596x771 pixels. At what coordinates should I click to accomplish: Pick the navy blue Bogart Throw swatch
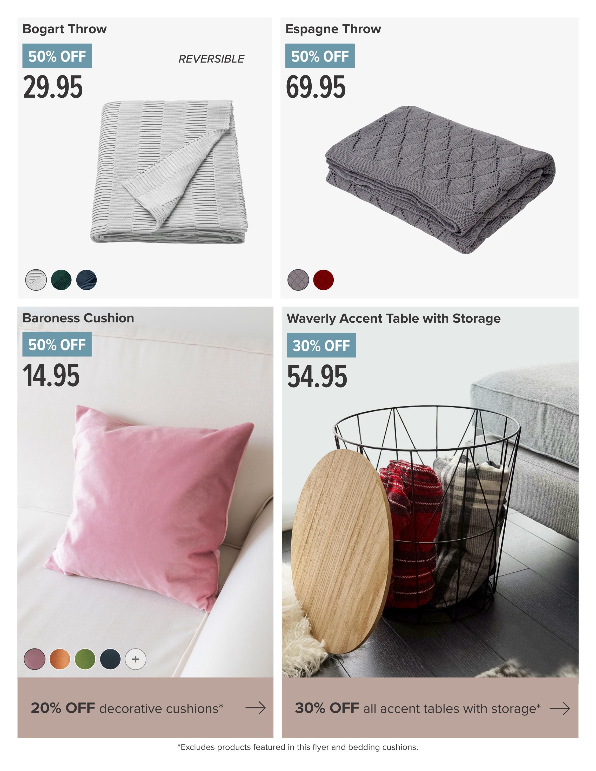[x=86, y=280]
